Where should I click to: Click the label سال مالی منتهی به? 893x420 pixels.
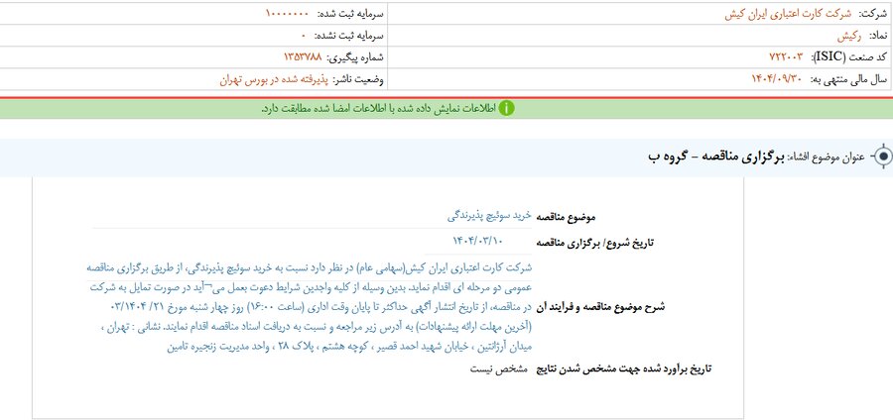coord(846,79)
